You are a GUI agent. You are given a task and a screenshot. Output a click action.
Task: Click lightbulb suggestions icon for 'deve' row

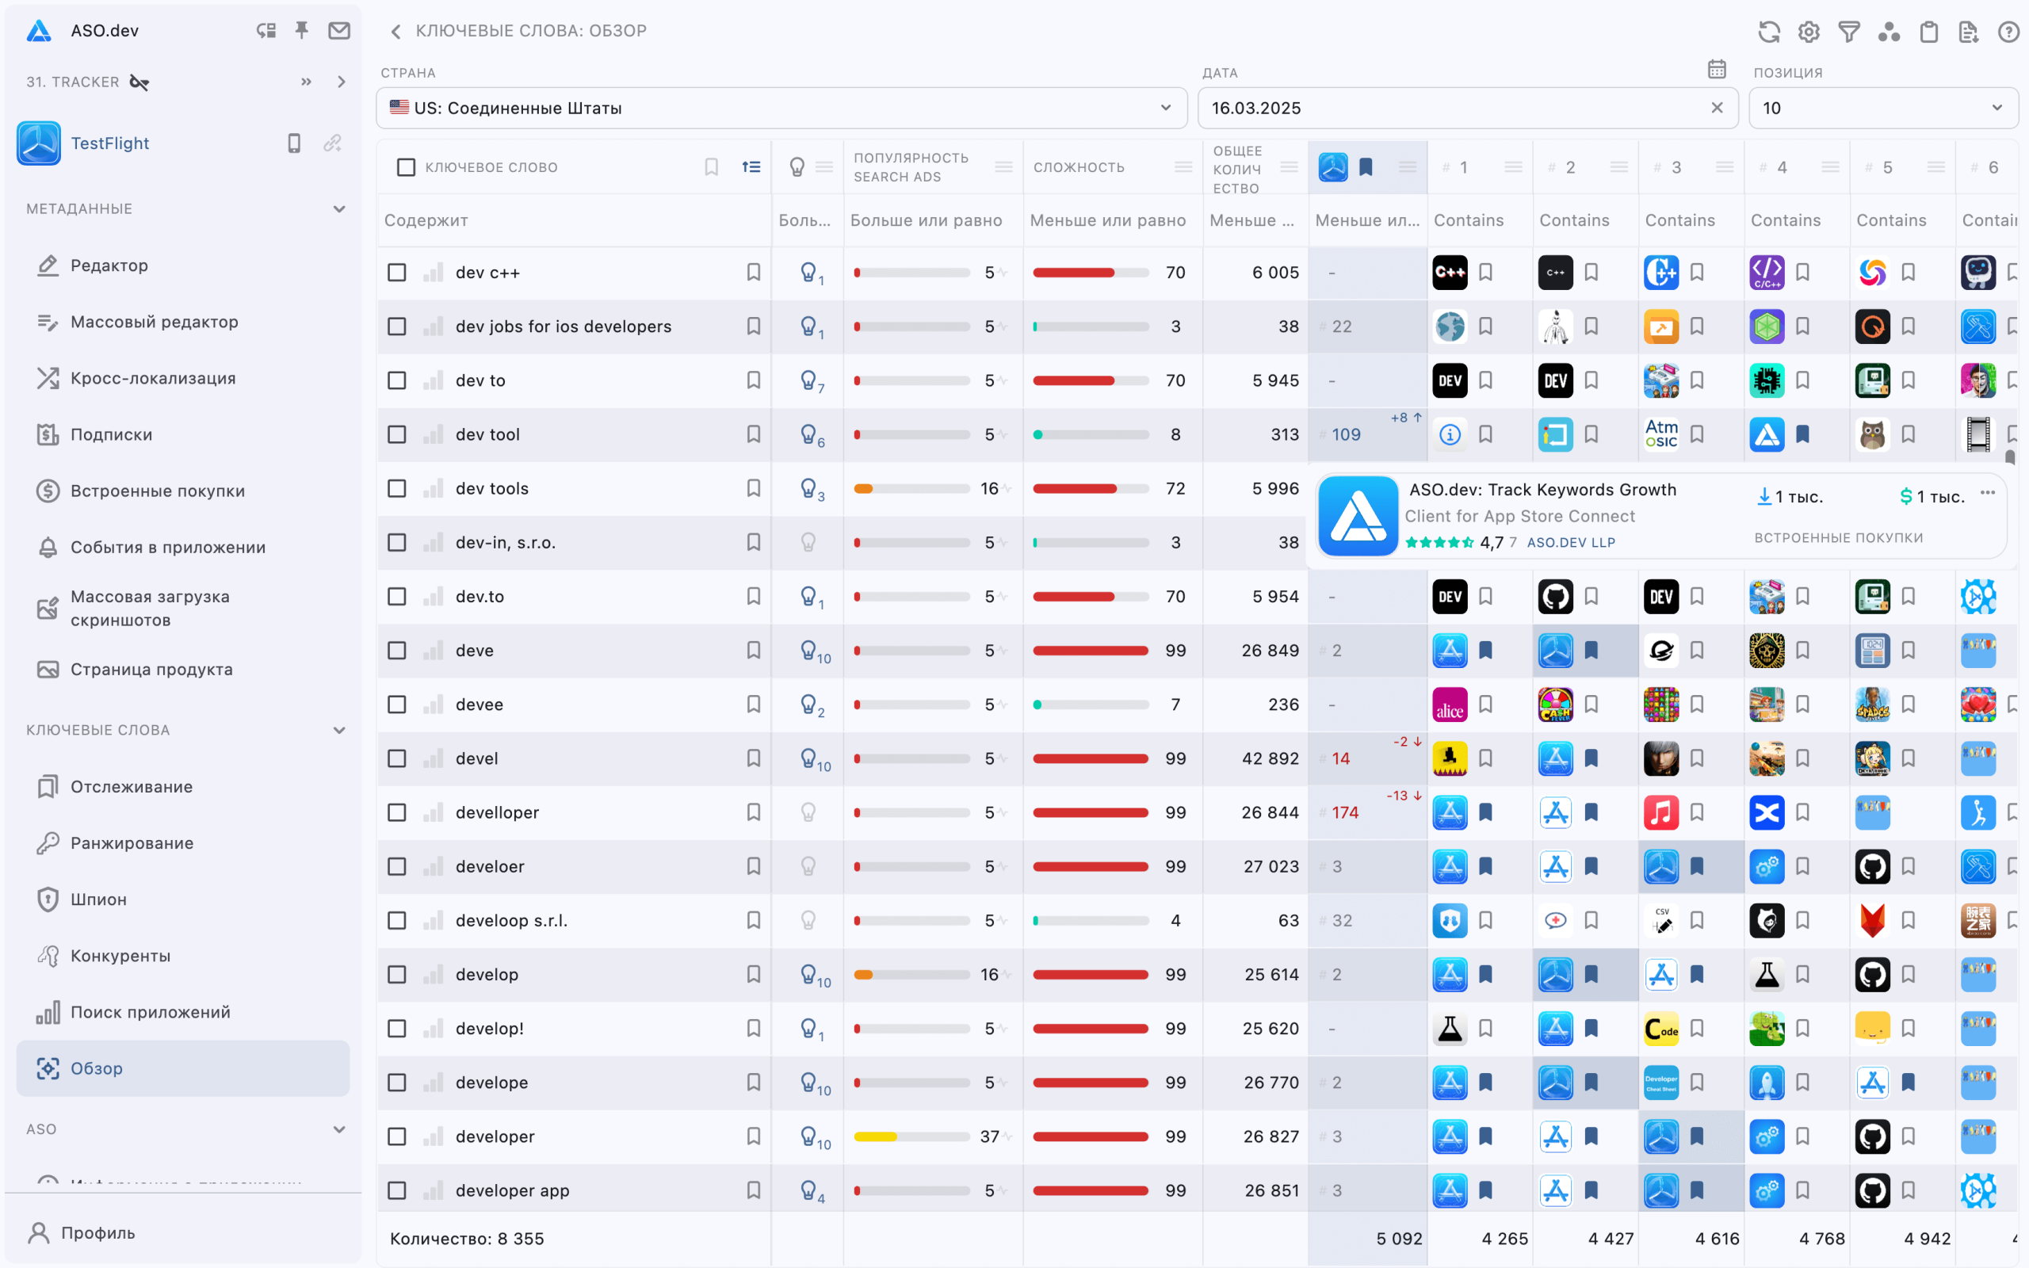click(808, 651)
